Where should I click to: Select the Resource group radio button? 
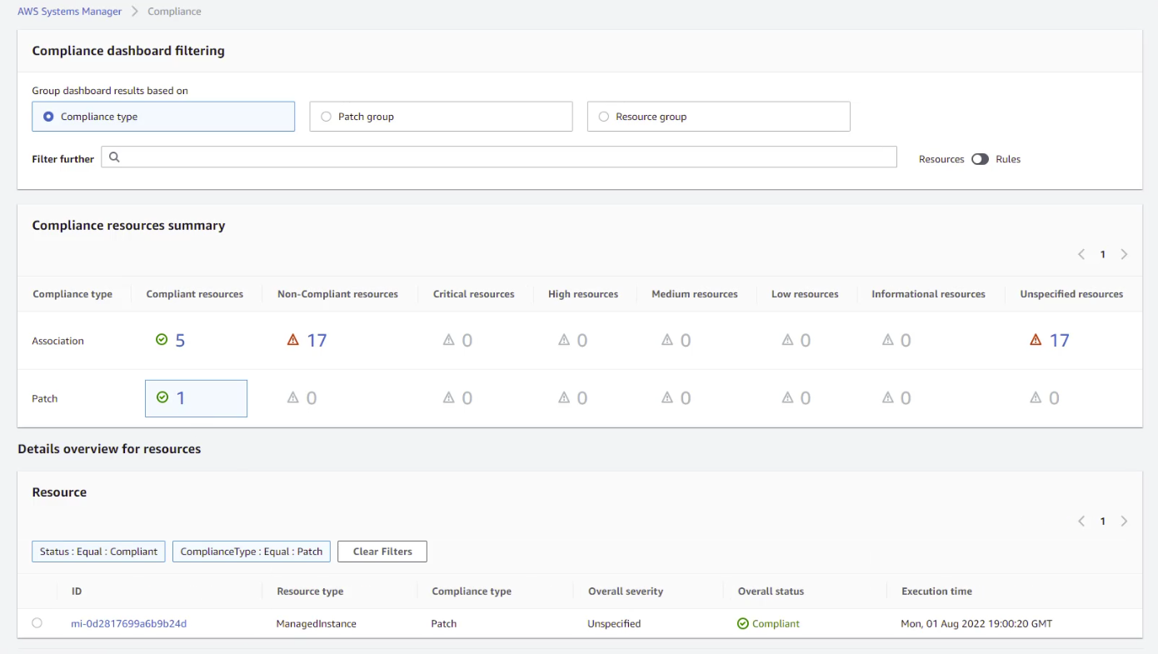[x=603, y=116]
